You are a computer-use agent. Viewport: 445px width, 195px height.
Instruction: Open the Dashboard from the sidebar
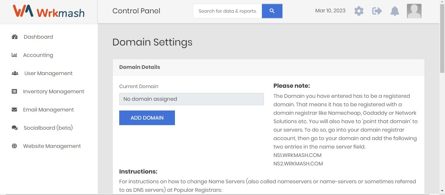pos(38,37)
